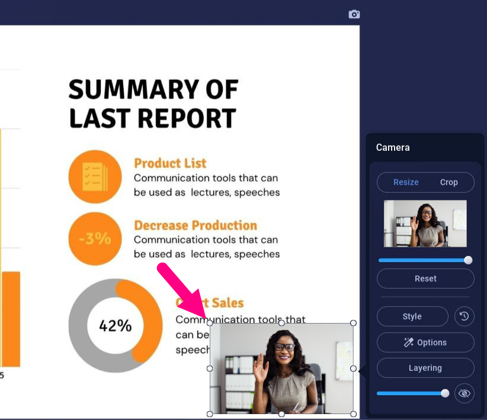Image resolution: width=487 pixels, height=420 pixels.
Task: Click the history icon beside Style
Action: click(464, 316)
